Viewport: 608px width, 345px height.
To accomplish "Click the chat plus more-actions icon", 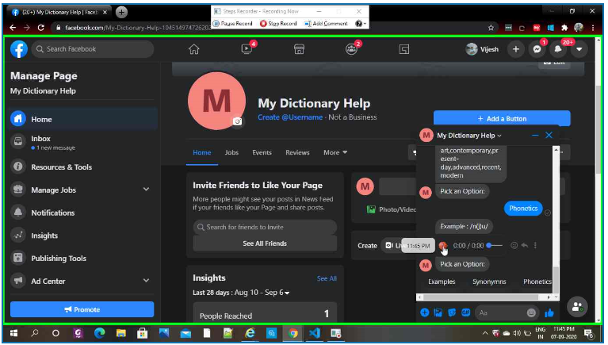I will click(425, 312).
